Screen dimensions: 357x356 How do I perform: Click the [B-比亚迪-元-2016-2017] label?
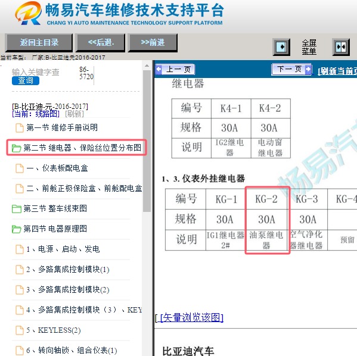pos(50,106)
